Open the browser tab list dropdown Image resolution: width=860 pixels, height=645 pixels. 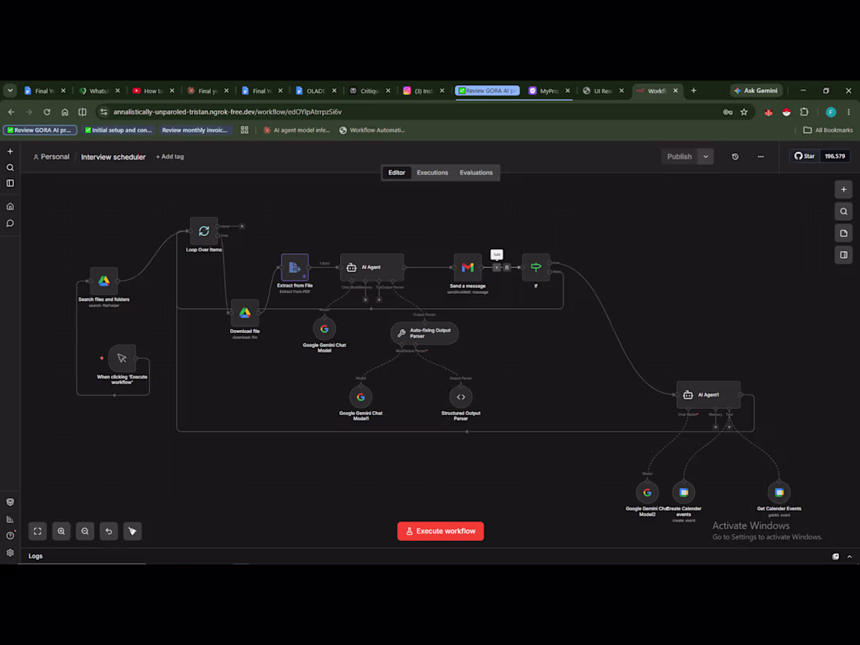10,91
